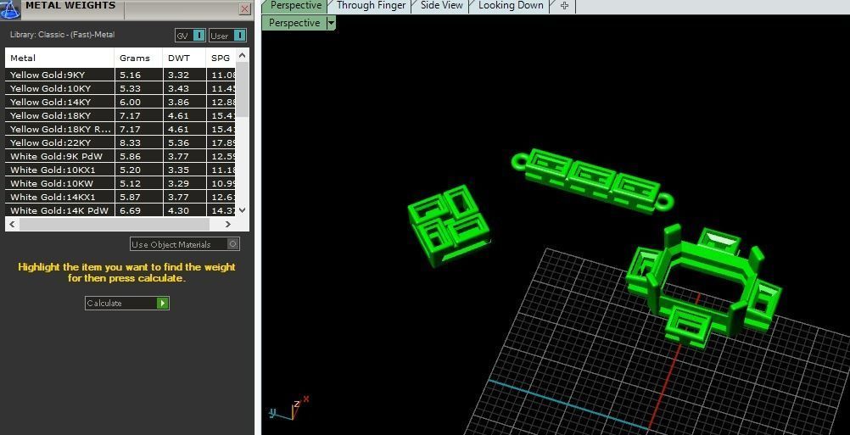Click the horizontal scroll left arrow
This screenshot has width=850, height=435.
13,224
